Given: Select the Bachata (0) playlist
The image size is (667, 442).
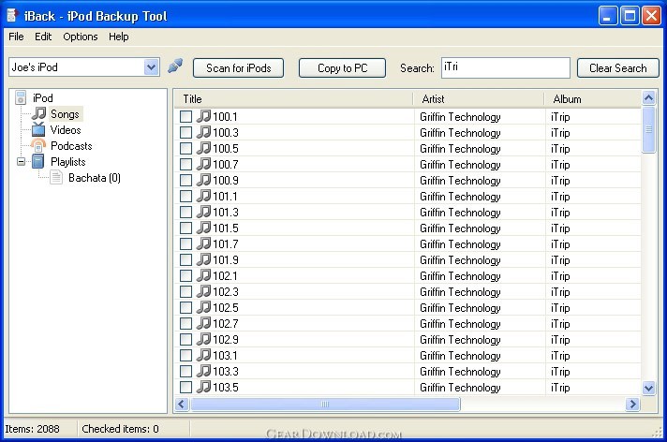Looking at the screenshot, I should click(x=95, y=177).
